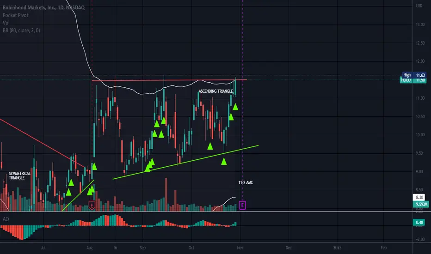Viewport: 431px width, 254px height.
Task: Click the 12.50 price axis label
Action: (x=420, y=43)
